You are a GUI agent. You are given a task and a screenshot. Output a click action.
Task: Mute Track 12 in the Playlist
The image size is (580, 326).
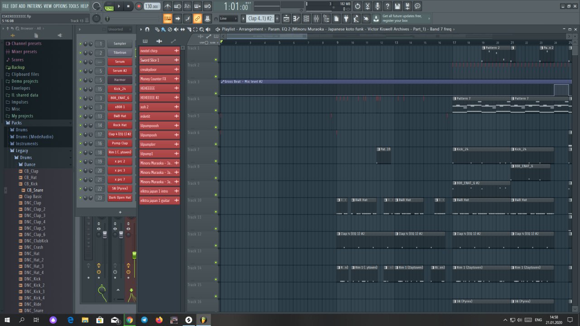[x=216, y=245]
